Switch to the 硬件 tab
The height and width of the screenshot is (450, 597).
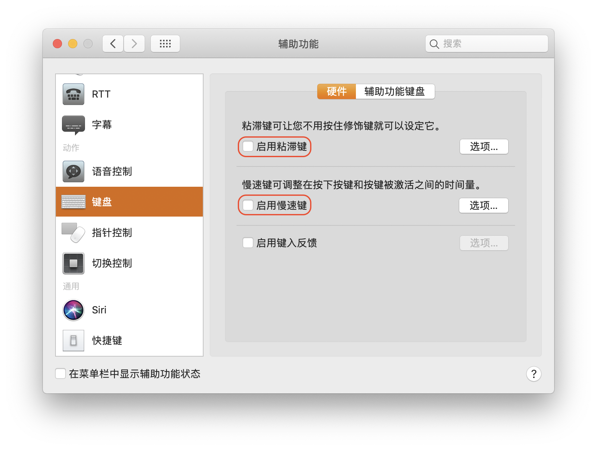click(x=336, y=92)
